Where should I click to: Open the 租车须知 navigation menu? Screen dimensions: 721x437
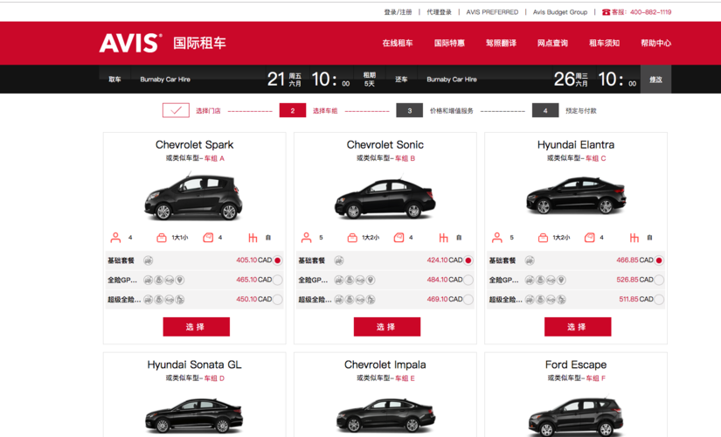tap(604, 43)
